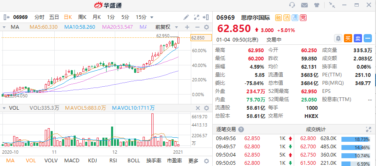376x166 pixels.
Task: Enable the BOLL indicator
Action: (133, 161)
